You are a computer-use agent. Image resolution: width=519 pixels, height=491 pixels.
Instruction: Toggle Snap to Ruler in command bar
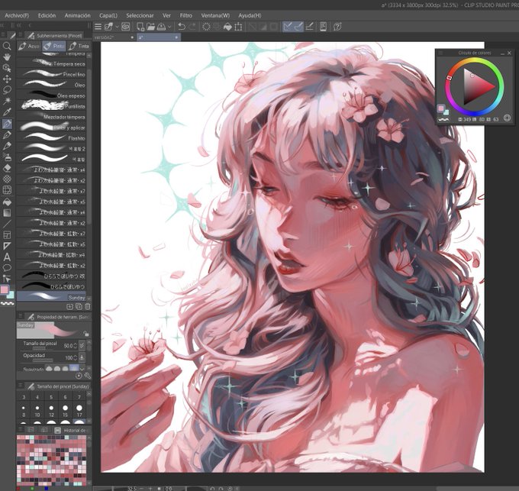click(x=287, y=27)
